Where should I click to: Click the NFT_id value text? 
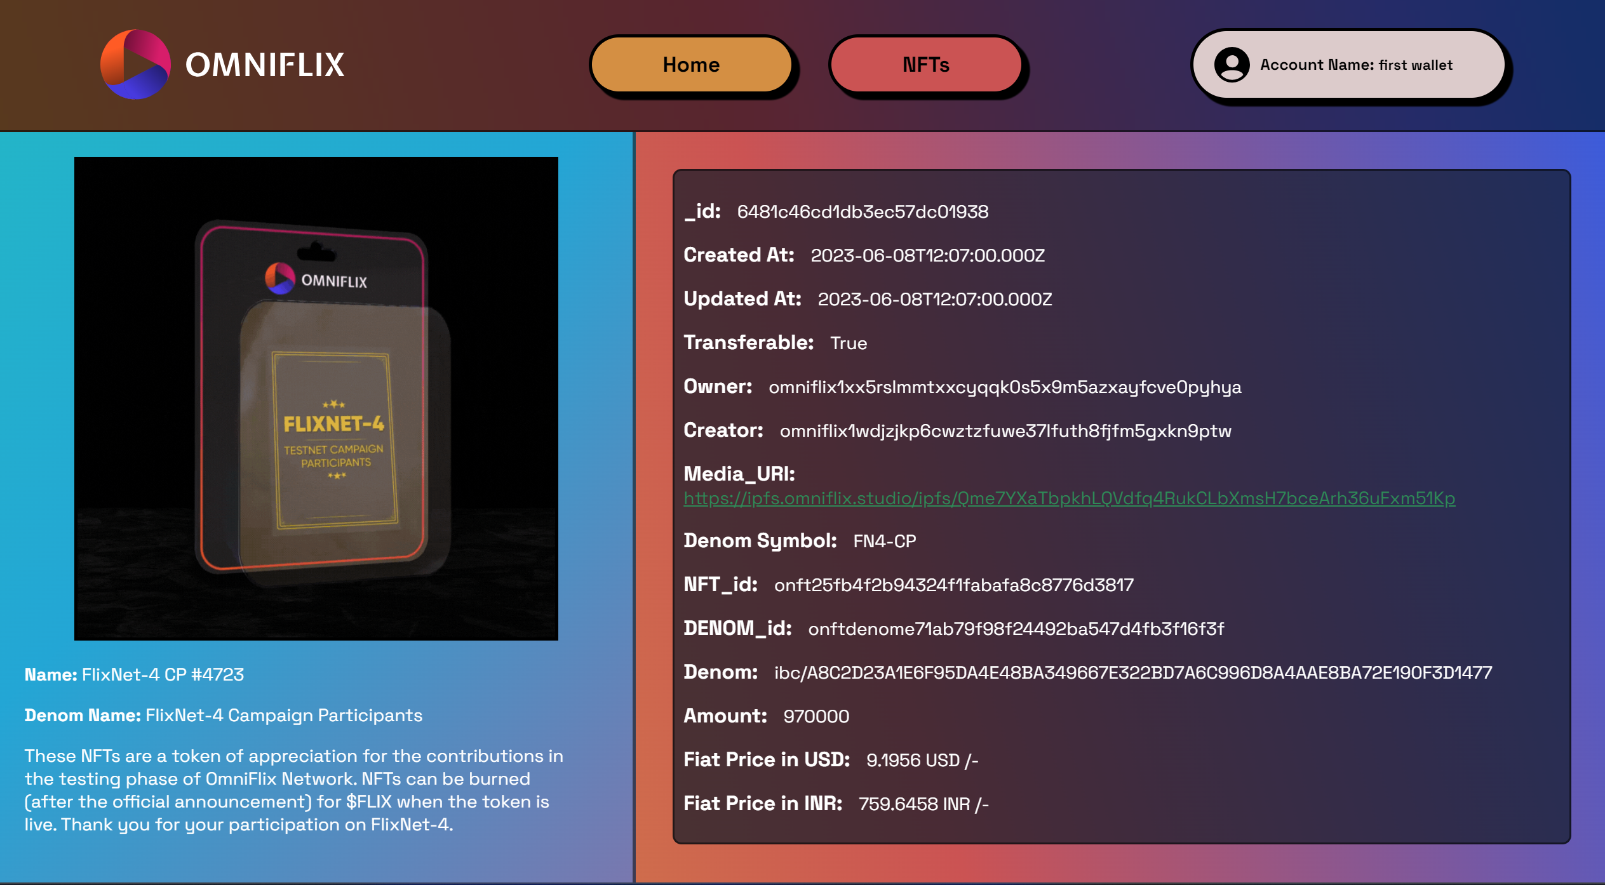(953, 585)
